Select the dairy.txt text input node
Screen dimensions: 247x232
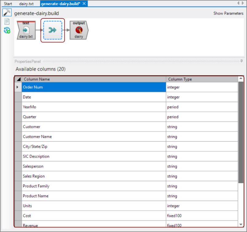[26, 30]
